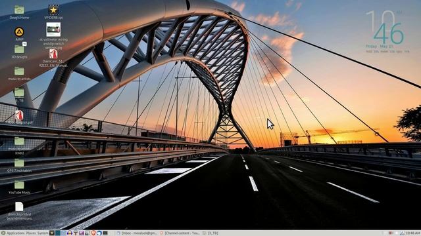This screenshot has width=421, height=236.
Task: Open Doug's Home folder icon
Action: (19, 10)
